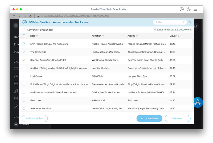
Task: Click the search magnifier icon
Action: (184, 22)
